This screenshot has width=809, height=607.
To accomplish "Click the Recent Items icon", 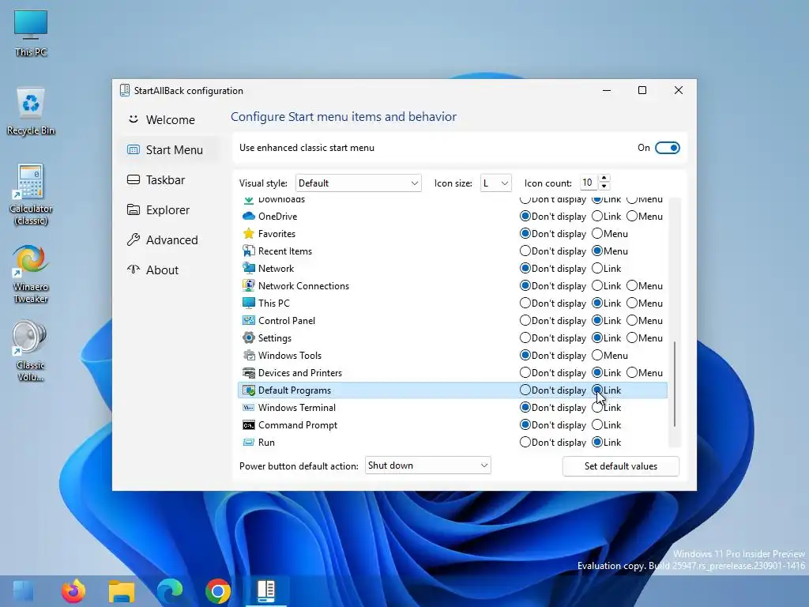I will (x=249, y=251).
